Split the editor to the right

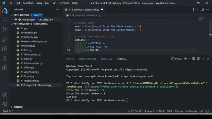pos(202,9)
